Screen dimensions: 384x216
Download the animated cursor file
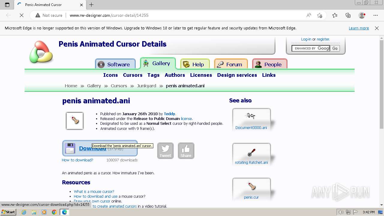point(100,148)
